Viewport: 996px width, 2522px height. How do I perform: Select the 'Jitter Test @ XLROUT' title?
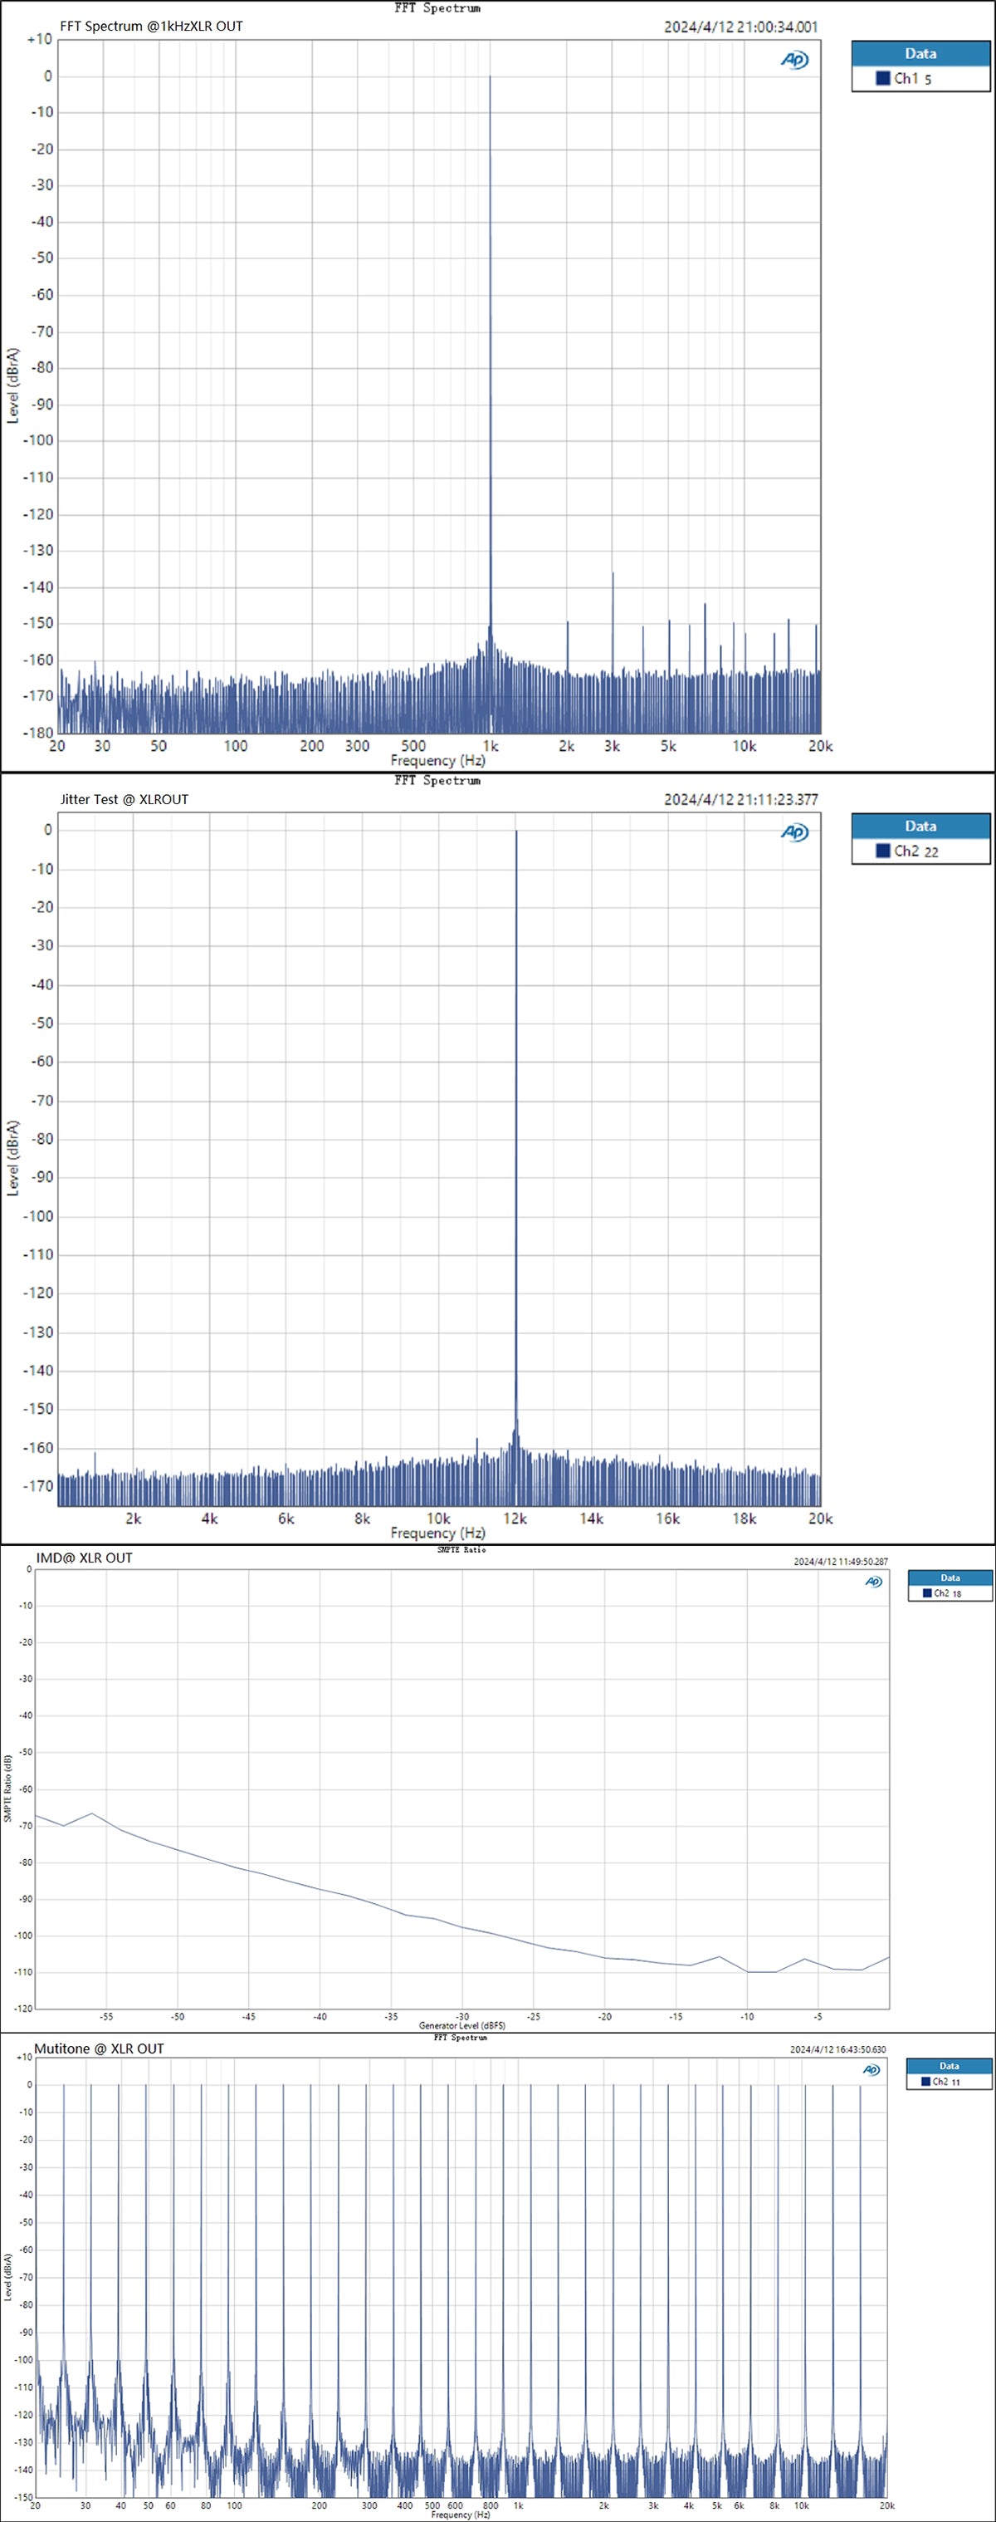point(124,799)
